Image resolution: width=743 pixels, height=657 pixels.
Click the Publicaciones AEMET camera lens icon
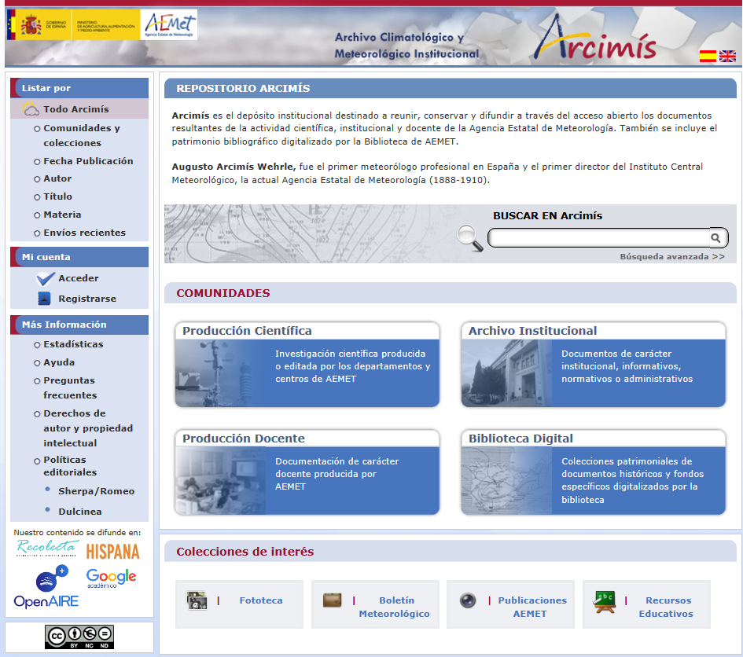pyautogui.click(x=468, y=600)
